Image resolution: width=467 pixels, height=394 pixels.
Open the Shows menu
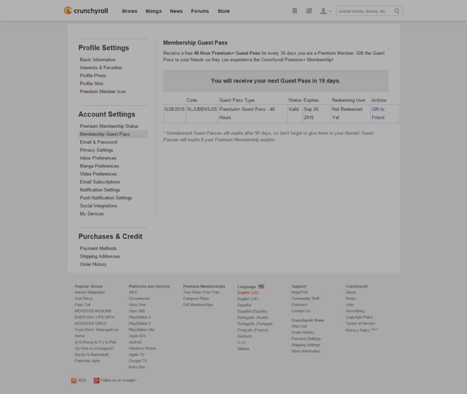pyautogui.click(x=130, y=11)
